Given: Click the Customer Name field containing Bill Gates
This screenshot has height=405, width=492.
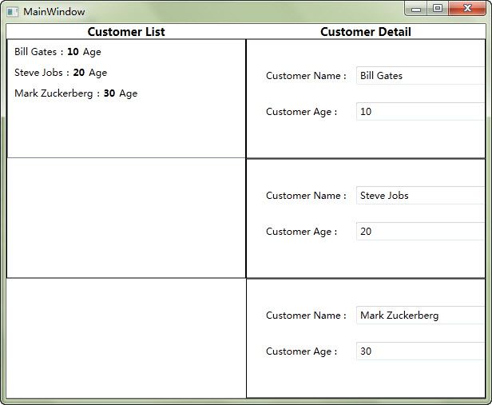Looking at the screenshot, I should 420,75.
